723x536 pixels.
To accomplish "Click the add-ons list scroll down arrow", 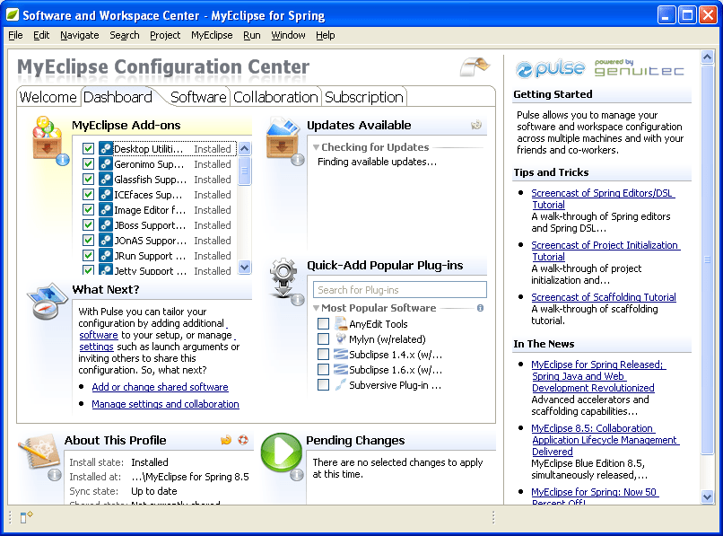I will [245, 267].
